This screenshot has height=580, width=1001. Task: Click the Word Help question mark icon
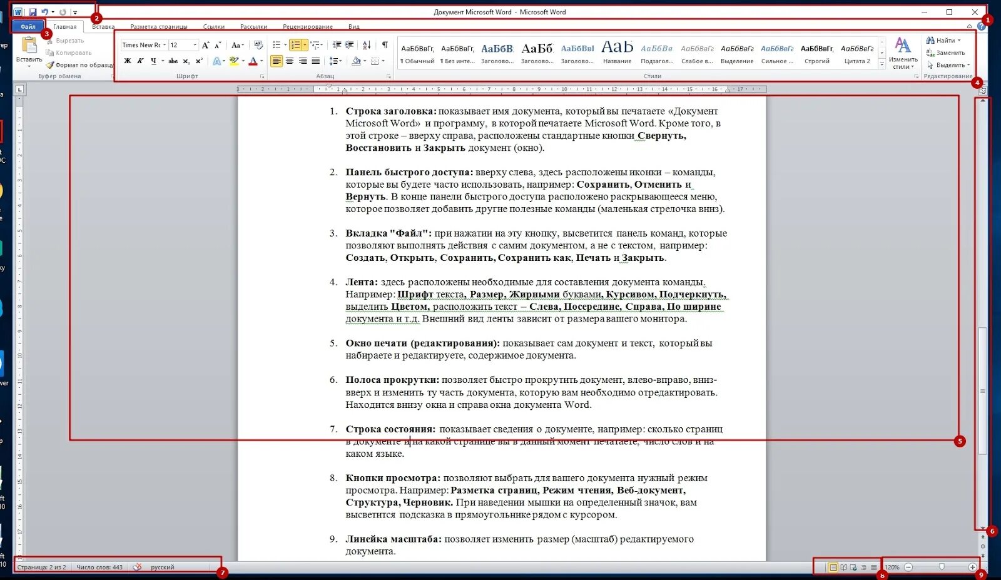(982, 27)
